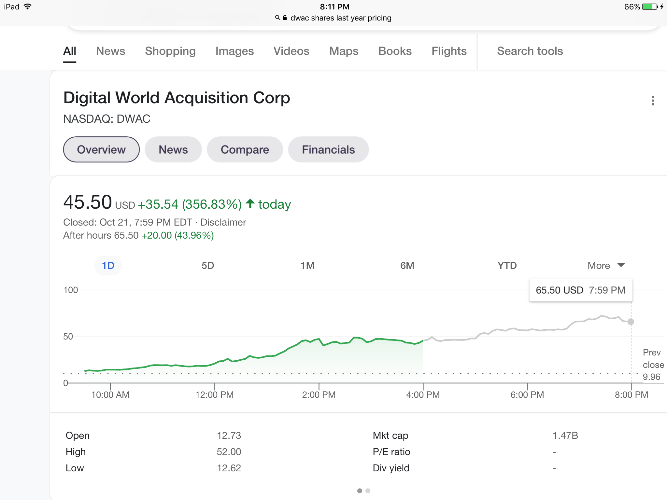Open the three-dot options menu for DWAC
Screen dimensions: 667x500
tap(653, 101)
